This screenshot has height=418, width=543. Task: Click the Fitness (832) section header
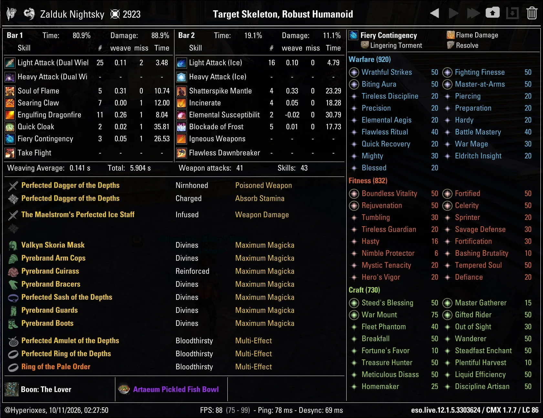368,180
